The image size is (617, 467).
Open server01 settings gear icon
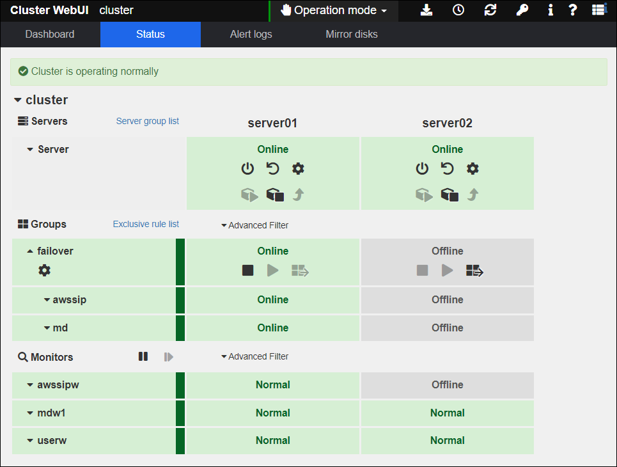tap(298, 168)
